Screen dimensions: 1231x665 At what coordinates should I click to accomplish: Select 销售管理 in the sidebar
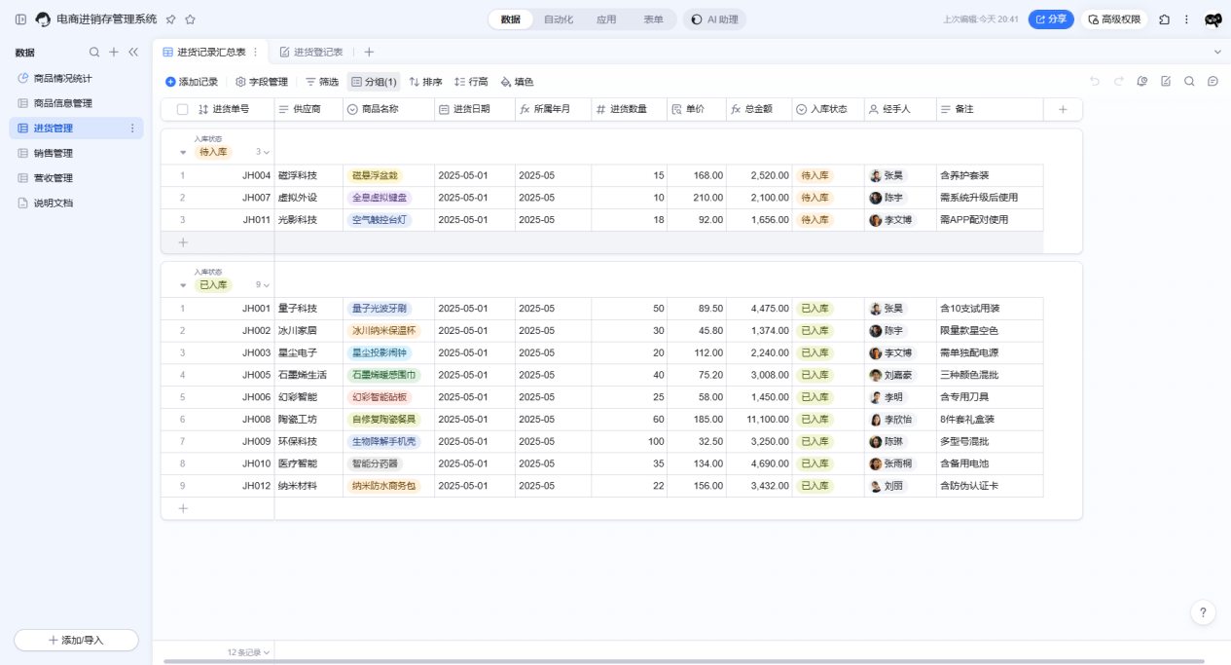pyautogui.click(x=54, y=153)
